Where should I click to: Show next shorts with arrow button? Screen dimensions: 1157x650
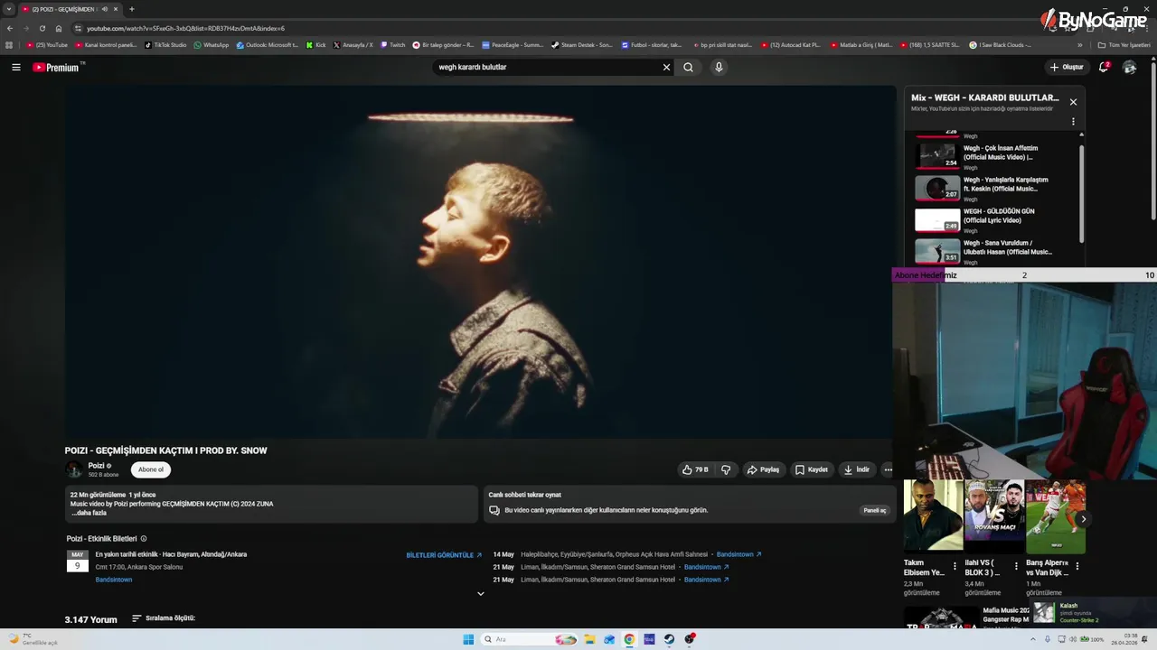1084,519
